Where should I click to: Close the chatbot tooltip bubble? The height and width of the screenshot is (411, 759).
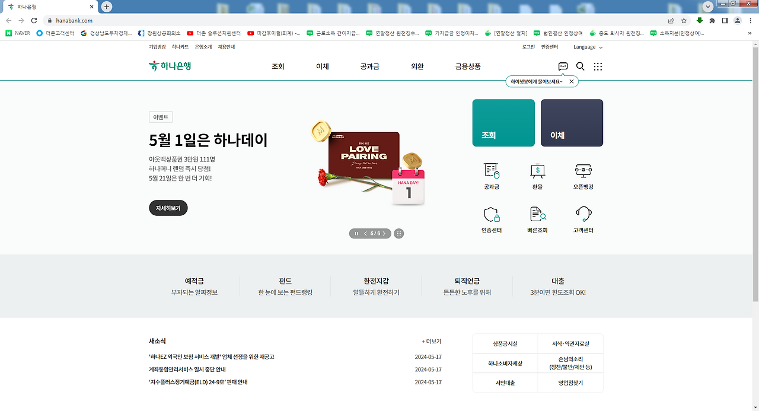[x=572, y=81]
